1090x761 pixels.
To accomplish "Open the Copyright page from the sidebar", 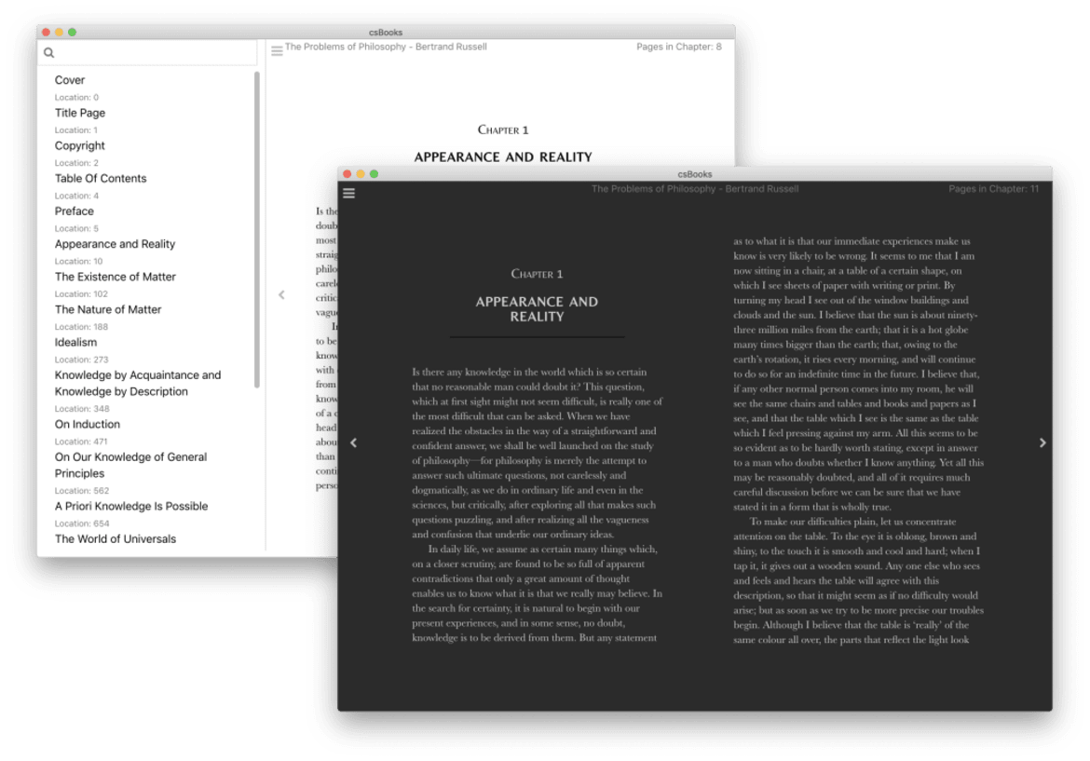I will pos(81,145).
